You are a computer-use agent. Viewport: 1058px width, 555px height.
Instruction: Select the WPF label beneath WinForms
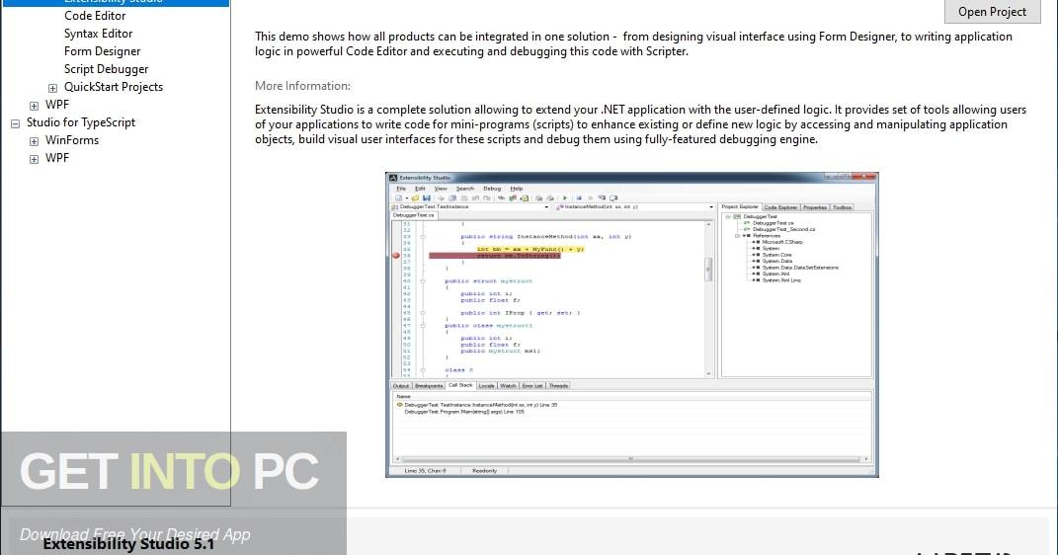click(57, 158)
